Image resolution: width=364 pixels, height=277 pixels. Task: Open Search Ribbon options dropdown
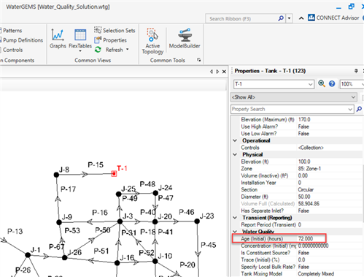click(x=289, y=18)
